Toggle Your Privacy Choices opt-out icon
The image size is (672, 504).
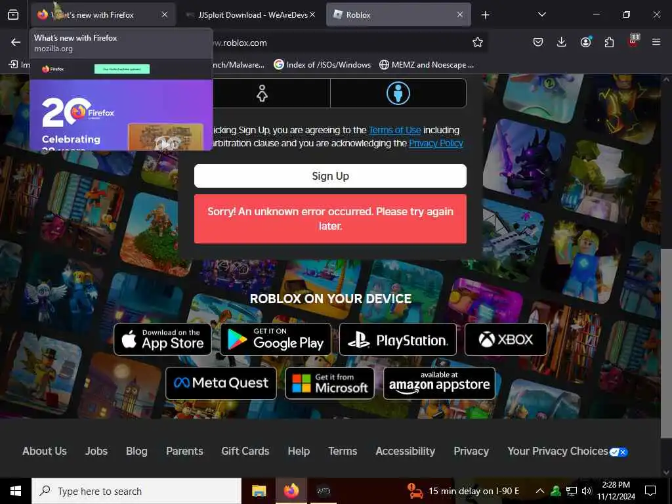(618, 451)
